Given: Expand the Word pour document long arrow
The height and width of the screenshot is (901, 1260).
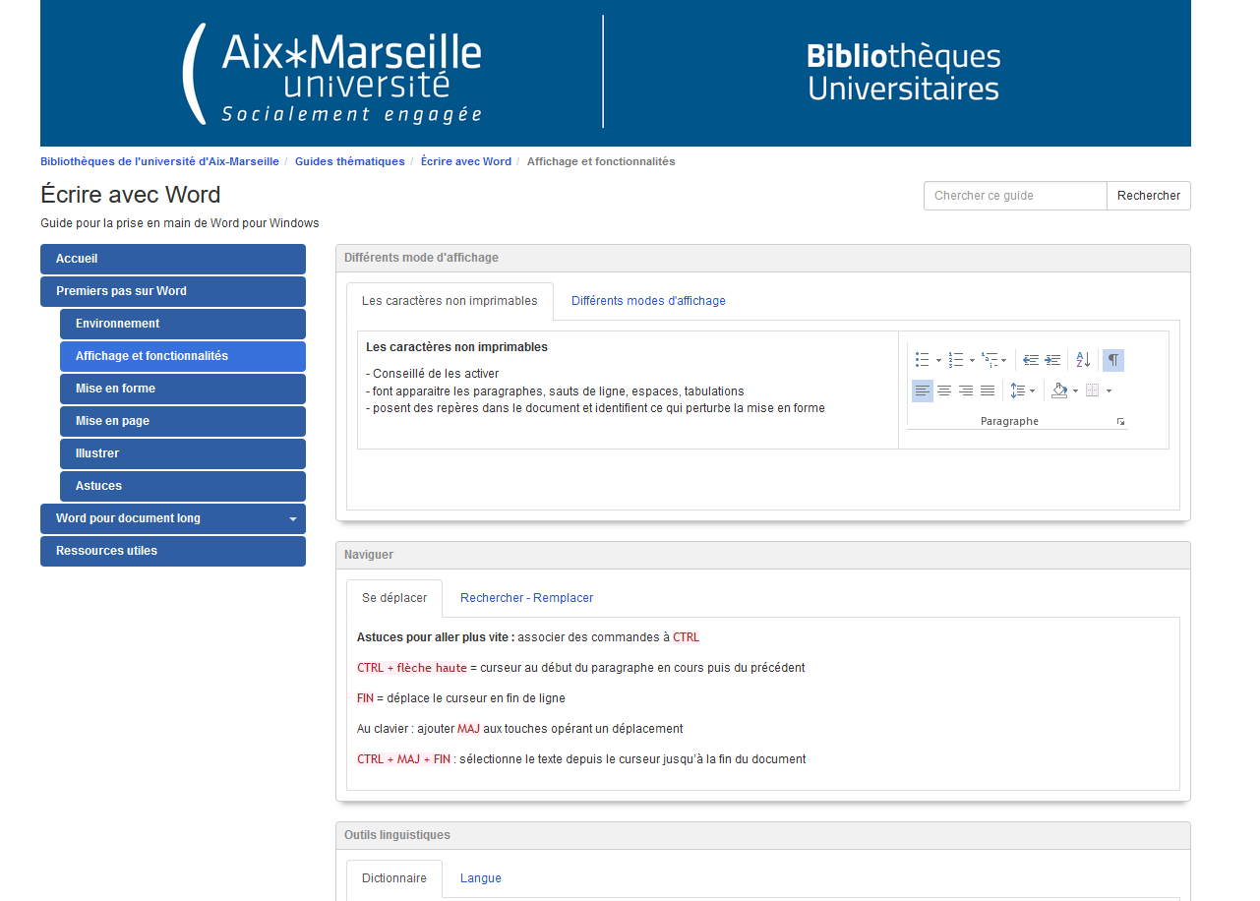Looking at the screenshot, I should pos(292,519).
